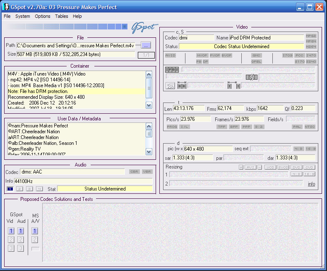Viewport: 327px width, 271px height.
Task: Click GSpot Aud test button 1
Action: tap(21, 231)
